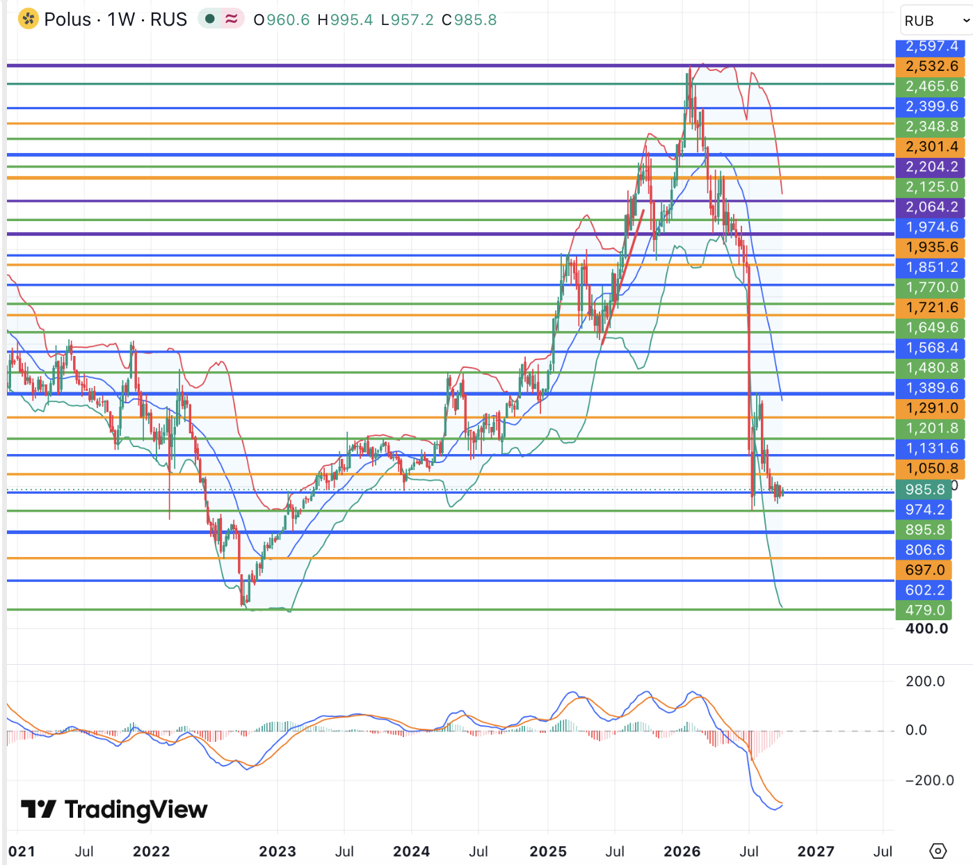This screenshot has height=865, width=973.
Task: Click the 2025 label on time axis
Action: click(x=548, y=852)
